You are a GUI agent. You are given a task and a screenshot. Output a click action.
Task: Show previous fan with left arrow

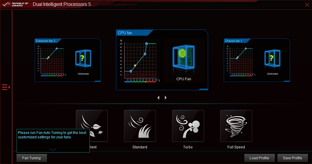point(158,97)
